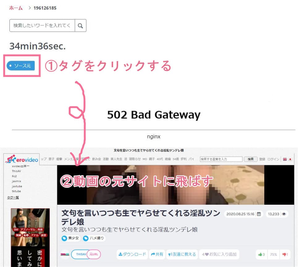Open the javtube sidebar link
This screenshot has height=267, width=298.
17,186
